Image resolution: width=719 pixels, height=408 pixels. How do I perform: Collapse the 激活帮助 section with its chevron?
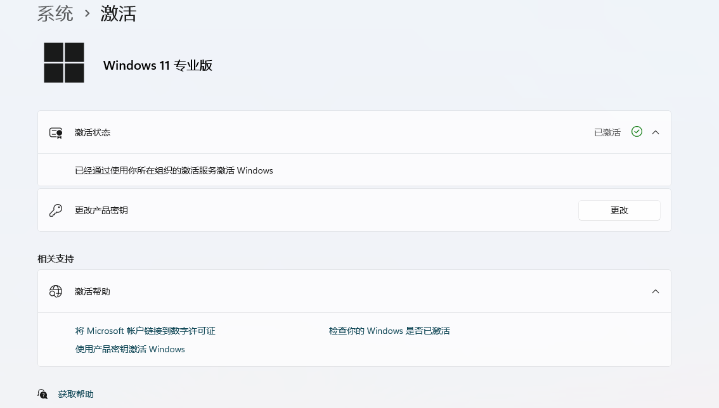tap(656, 291)
